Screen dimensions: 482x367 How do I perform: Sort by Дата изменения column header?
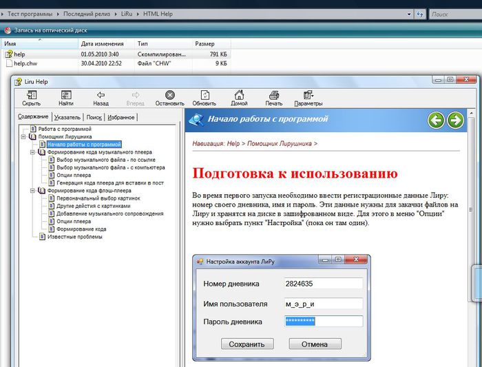[x=106, y=43]
